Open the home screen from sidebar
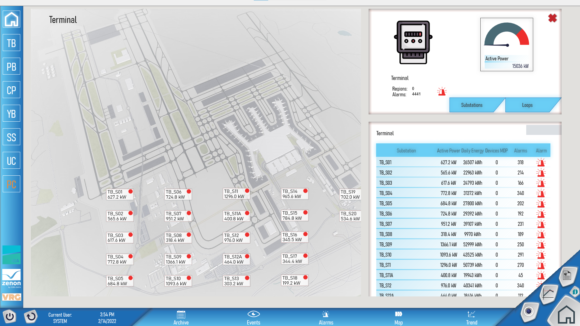 click(x=11, y=19)
